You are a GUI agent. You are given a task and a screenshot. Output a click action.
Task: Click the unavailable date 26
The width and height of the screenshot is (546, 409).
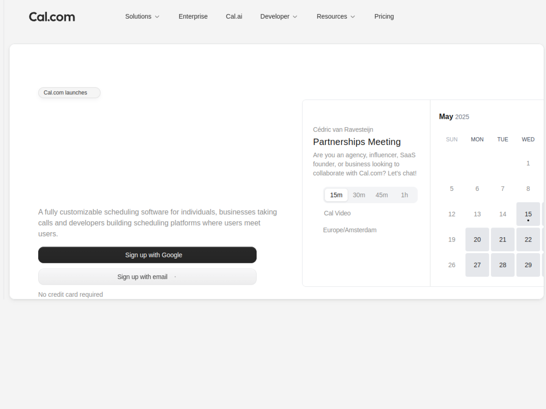pyautogui.click(x=452, y=265)
